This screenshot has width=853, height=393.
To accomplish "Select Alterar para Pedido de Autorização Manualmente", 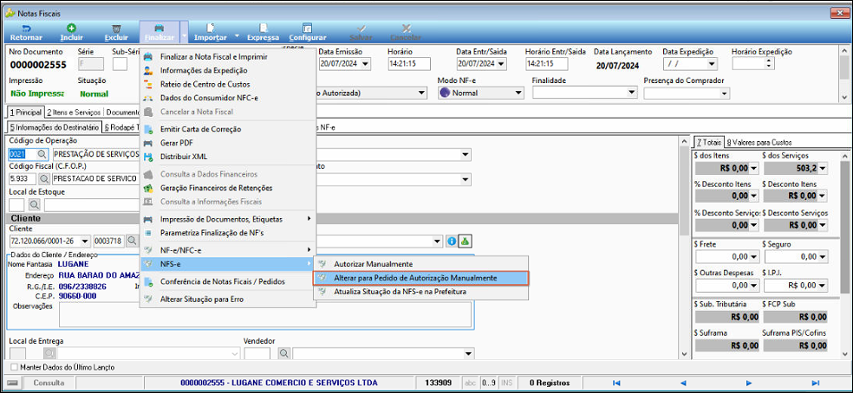I will 415,278.
